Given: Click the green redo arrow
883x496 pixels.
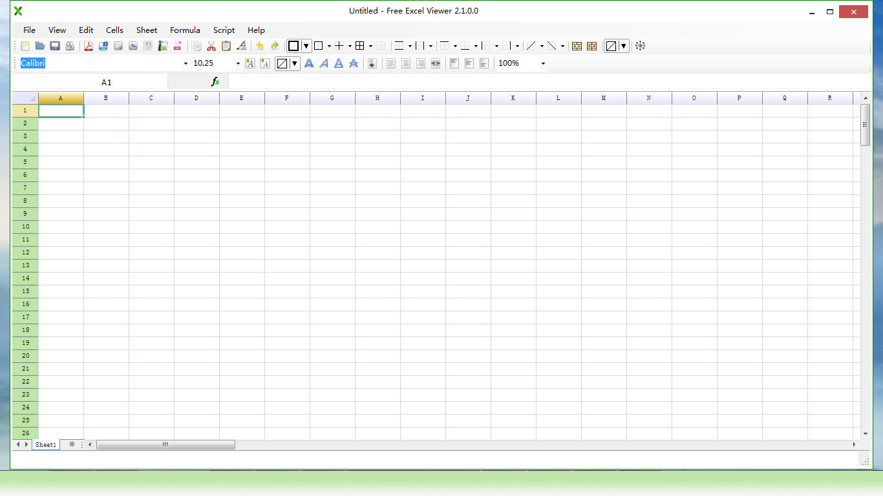Looking at the screenshot, I should coord(275,46).
